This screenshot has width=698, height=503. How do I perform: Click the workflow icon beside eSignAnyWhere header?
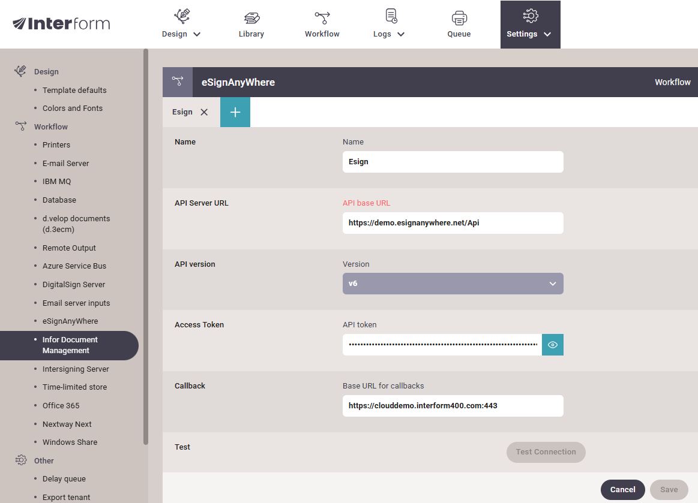tap(178, 82)
